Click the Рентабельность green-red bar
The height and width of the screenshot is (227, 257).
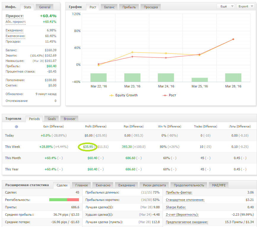click(64, 200)
